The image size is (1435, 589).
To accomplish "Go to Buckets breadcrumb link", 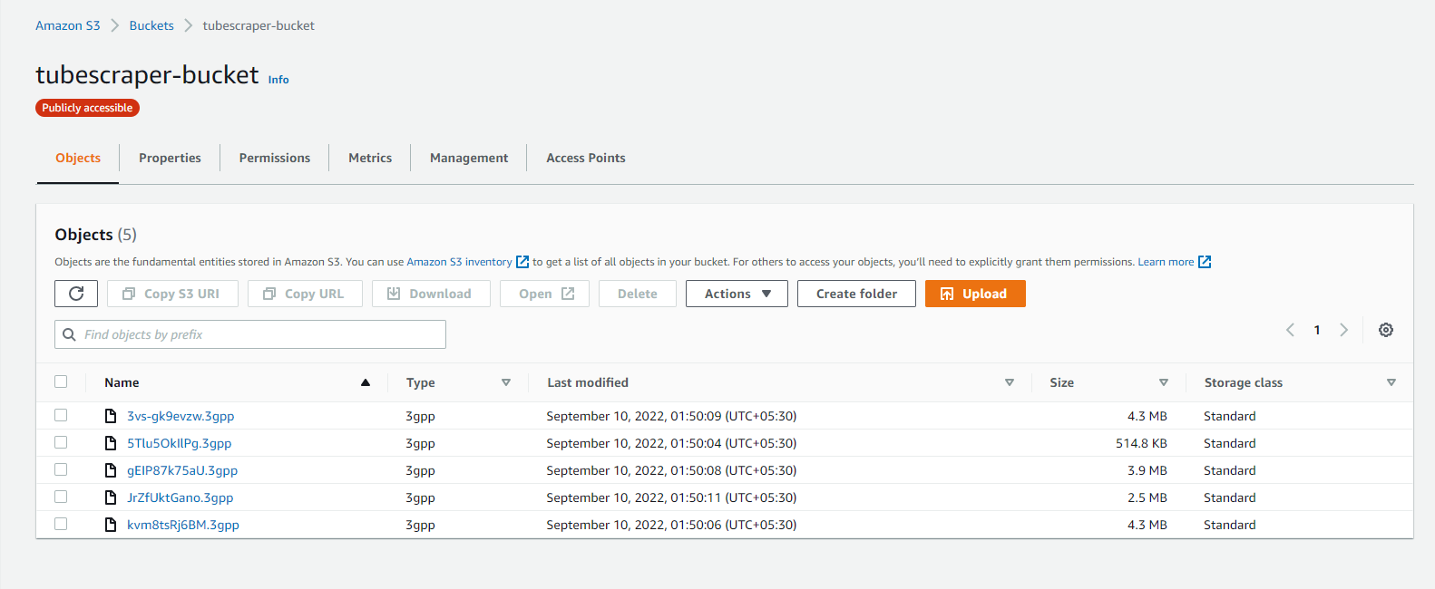I will click(x=151, y=25).
